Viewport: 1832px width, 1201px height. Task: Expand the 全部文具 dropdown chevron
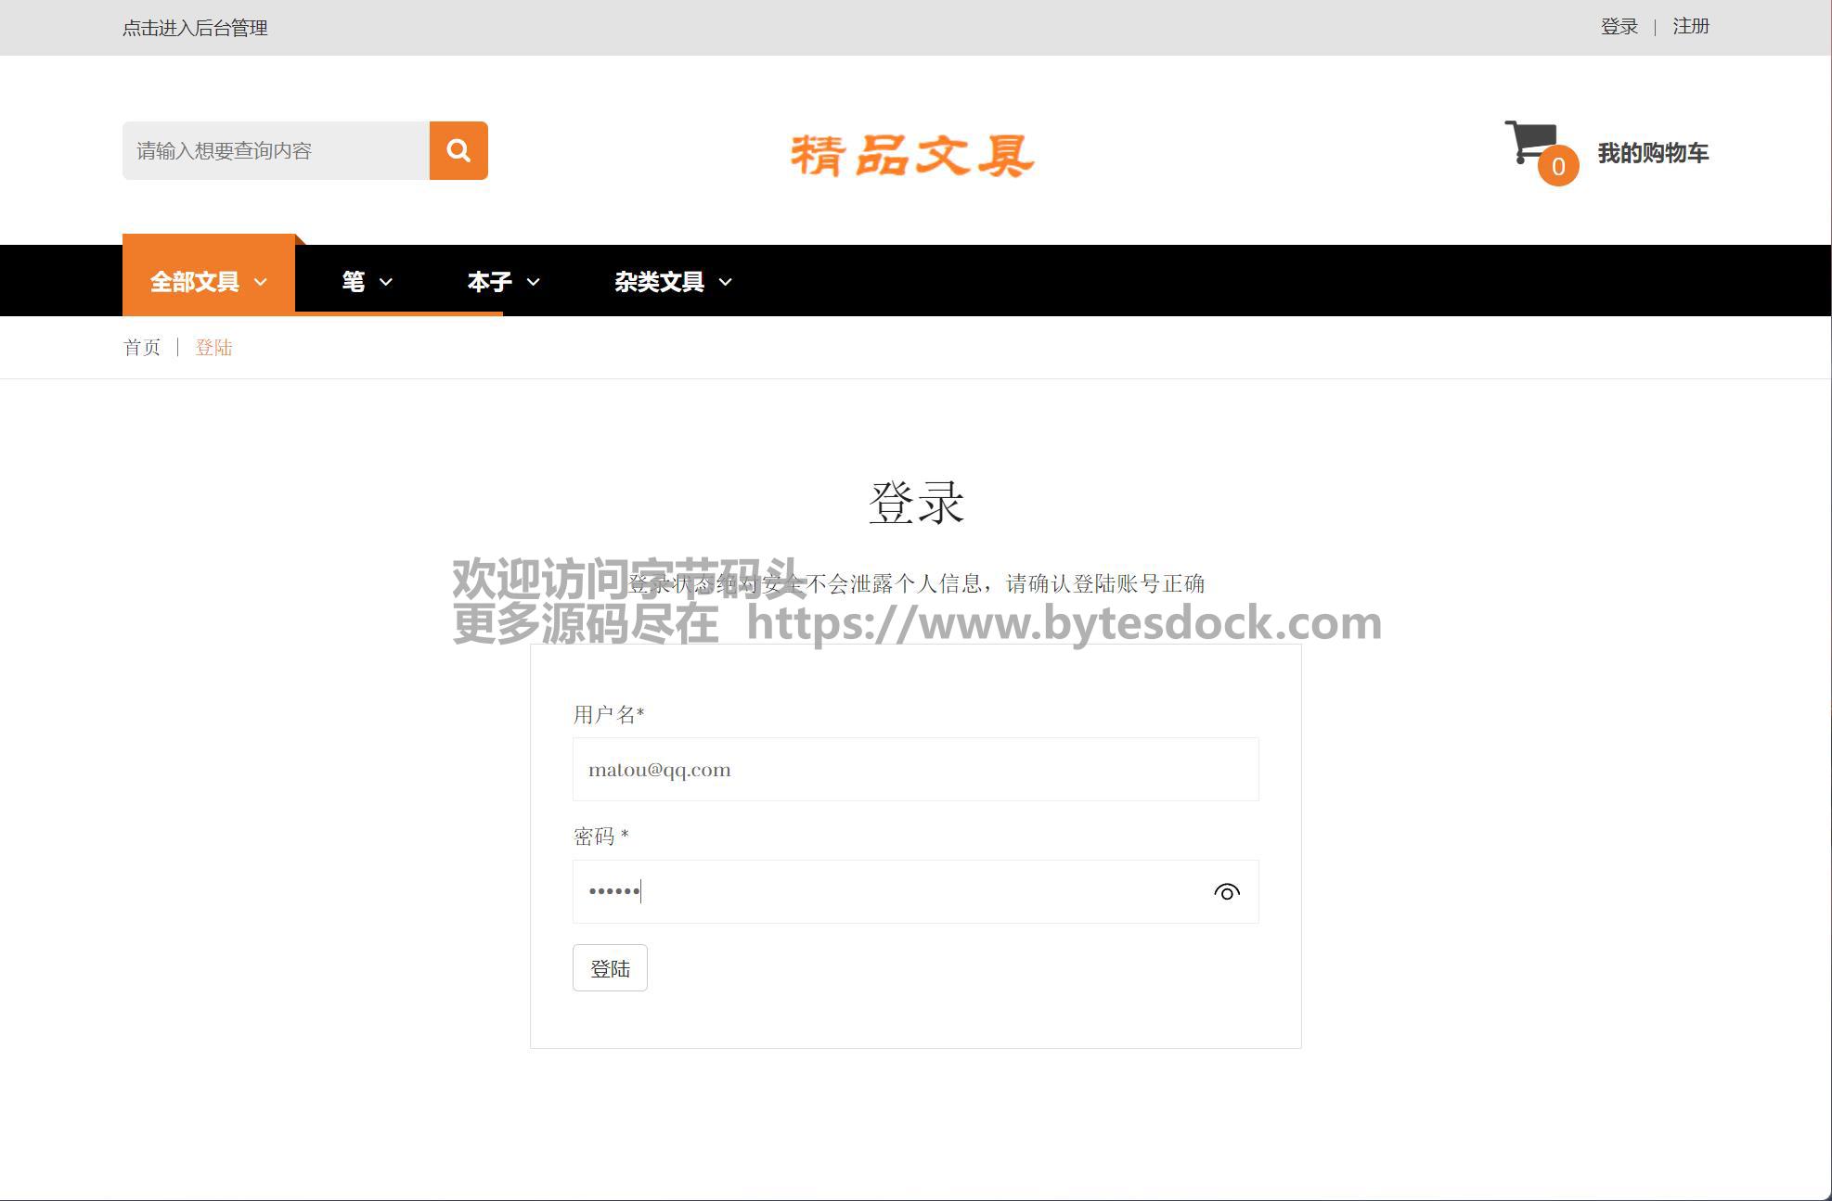pyautogui.click(x=261, y=282)
